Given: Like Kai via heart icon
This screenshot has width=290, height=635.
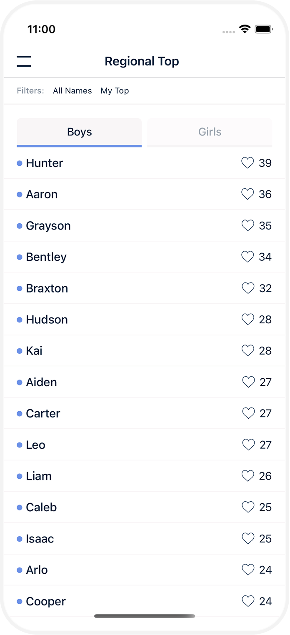Looking at the screenshot, I should [247, 350].
